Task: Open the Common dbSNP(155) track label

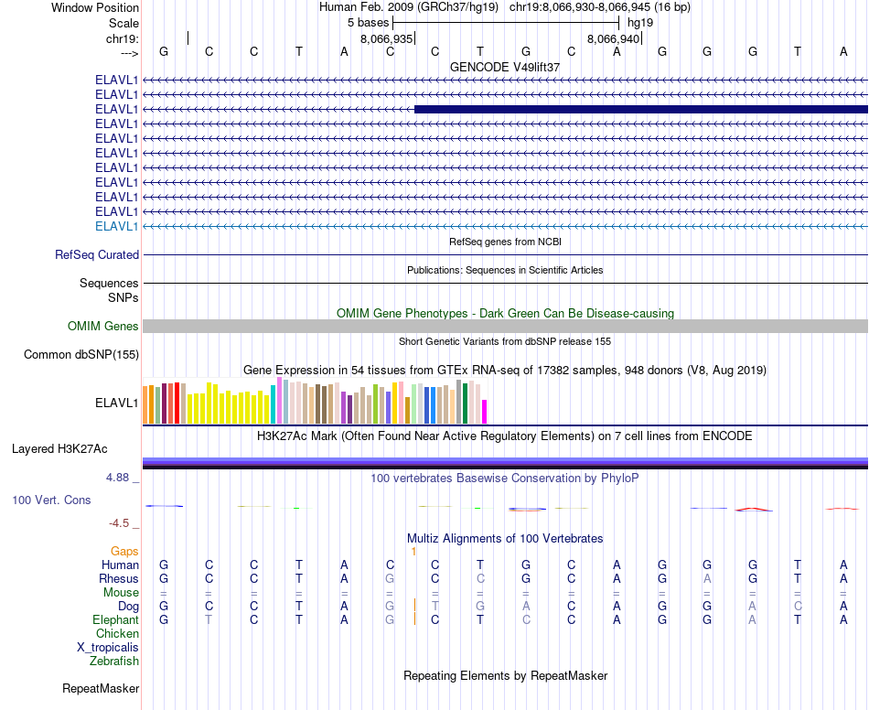Action: (81, 355)
